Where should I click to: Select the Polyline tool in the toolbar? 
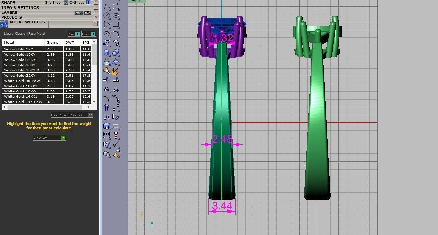107,7
